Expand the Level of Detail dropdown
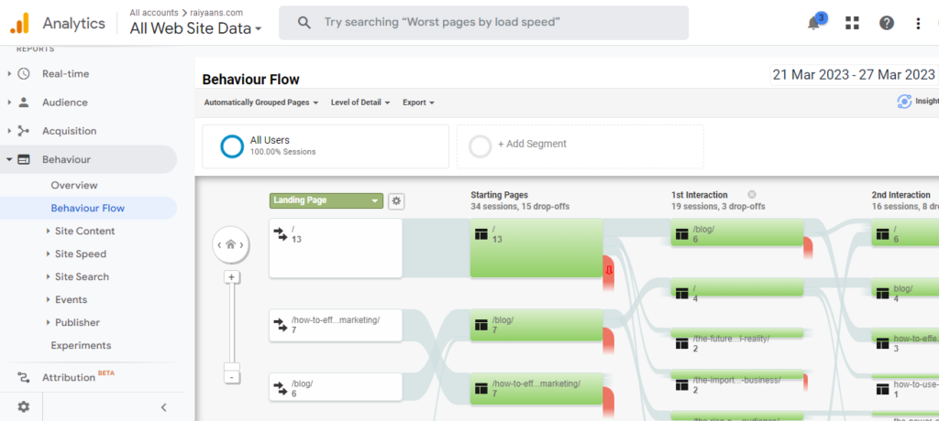The image size is (939, 421). pos(360,103)
